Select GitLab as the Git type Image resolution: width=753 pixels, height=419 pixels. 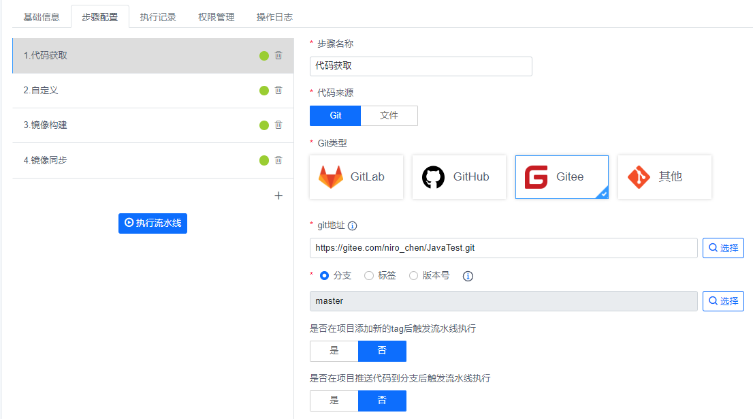pyautogui.click(x=356, y=177)
